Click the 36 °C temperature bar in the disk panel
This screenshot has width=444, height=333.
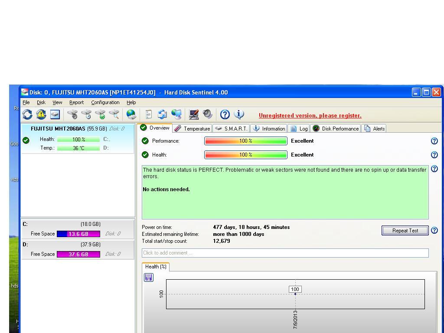(x=78, y=148)
